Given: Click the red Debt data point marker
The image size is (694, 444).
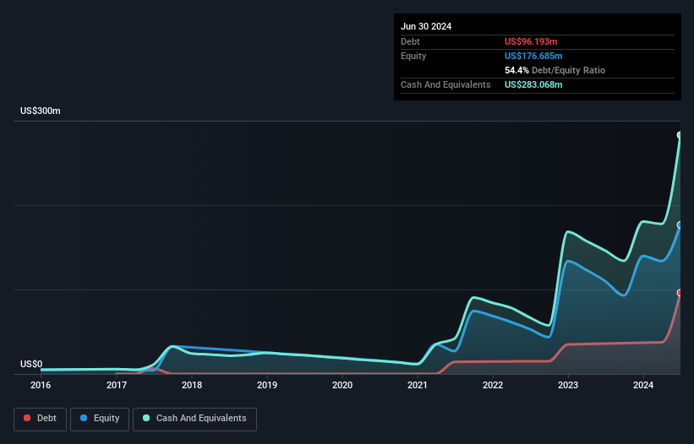Looking at the screenshot, I should (x=680, y=292).
